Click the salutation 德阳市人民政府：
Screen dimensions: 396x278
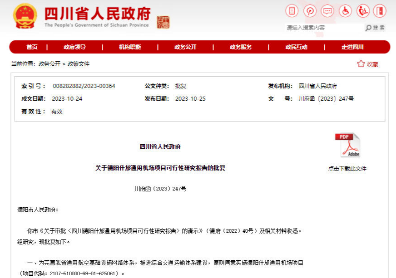38,210
